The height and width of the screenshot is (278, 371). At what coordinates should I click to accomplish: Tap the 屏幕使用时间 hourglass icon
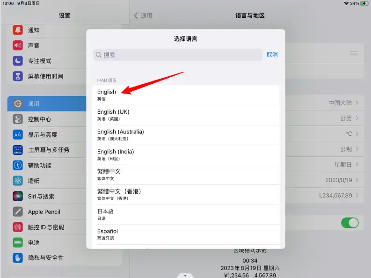coord(18,76)
